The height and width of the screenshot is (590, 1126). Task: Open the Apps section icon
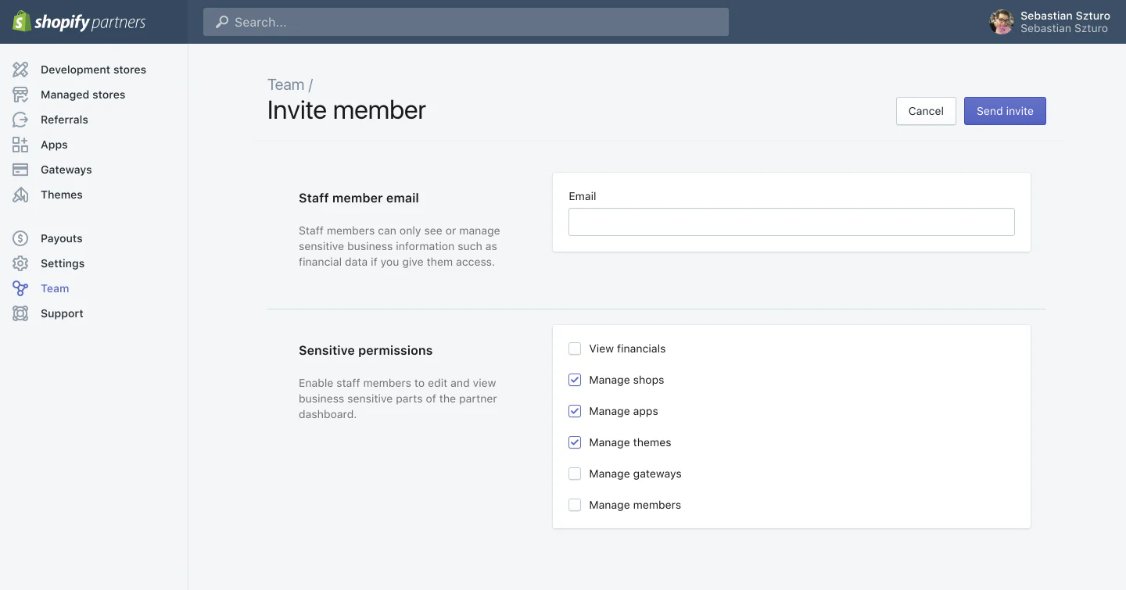point(20,144)
